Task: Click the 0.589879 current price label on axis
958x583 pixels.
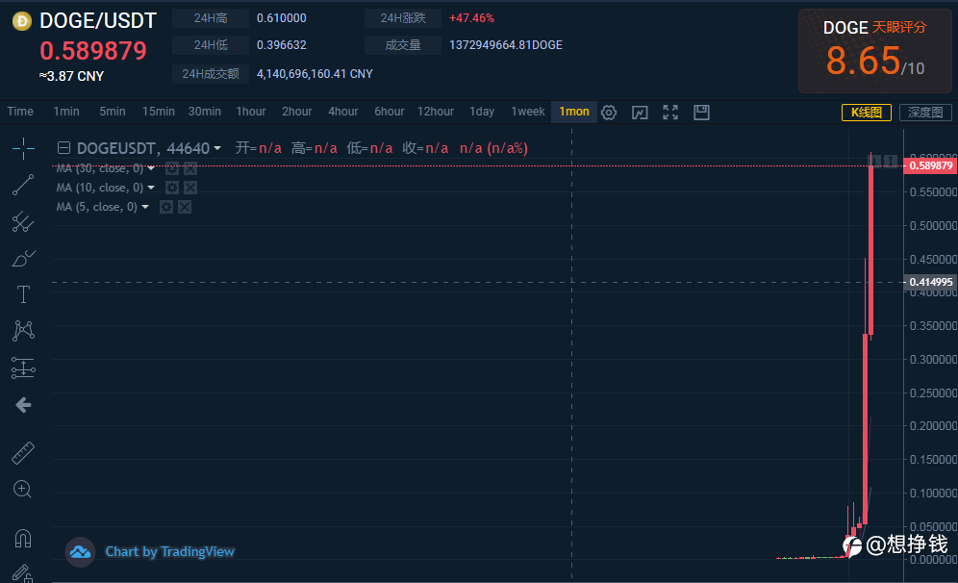Action: click(930, 165)
